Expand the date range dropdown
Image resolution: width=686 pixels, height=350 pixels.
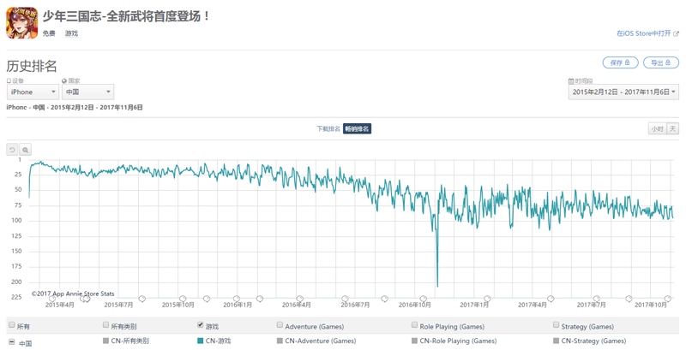click(x=623, y=92)
